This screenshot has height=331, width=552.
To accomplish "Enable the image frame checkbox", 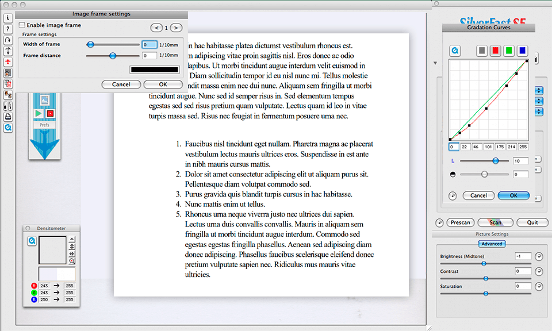I will [x=21, y=25].
